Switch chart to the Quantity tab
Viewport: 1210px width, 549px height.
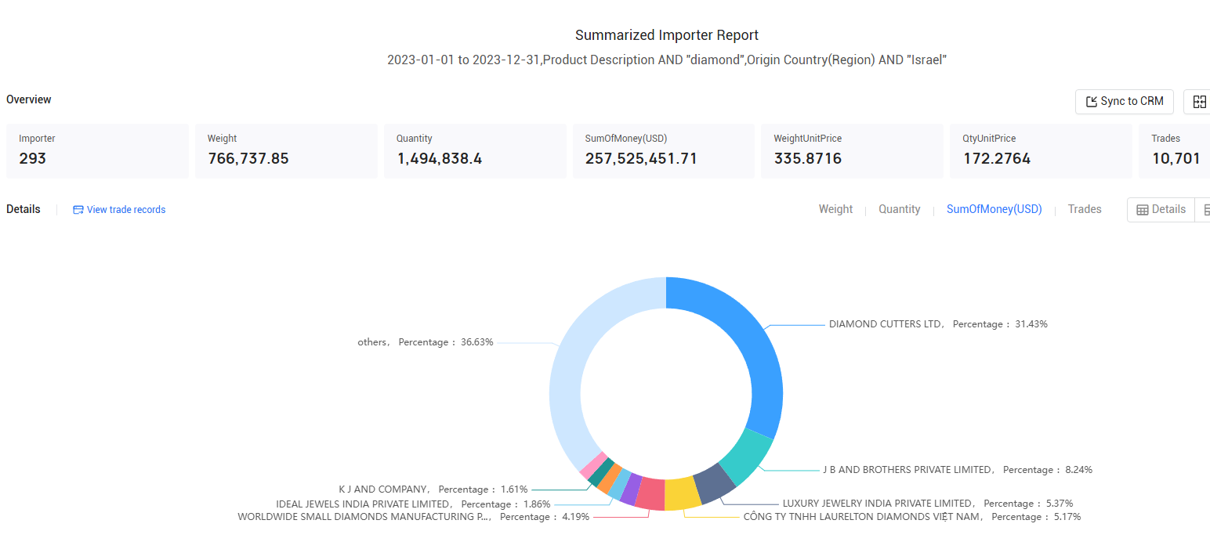point(899,209)
